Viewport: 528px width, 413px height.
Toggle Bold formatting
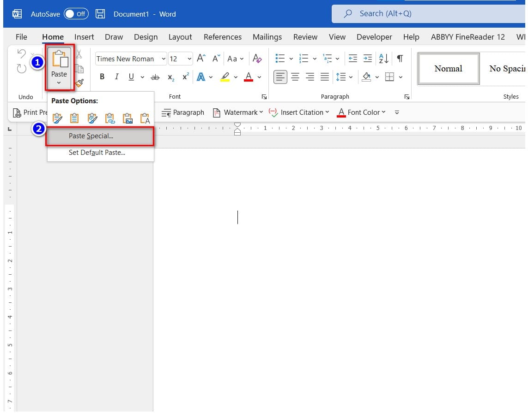coord(102,77)
